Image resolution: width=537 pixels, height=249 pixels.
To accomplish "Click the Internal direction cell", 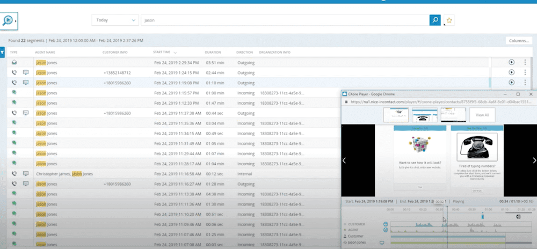I will (244, 174).
